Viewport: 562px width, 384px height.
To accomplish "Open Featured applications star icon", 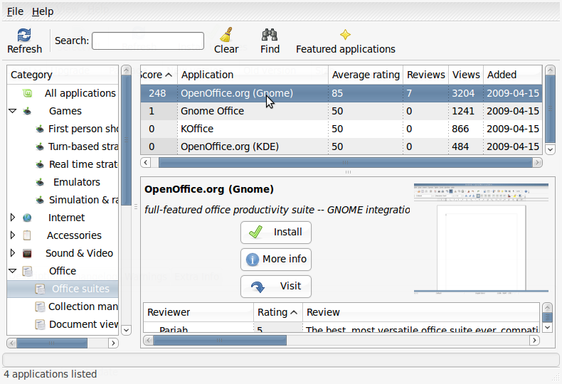I will (x=345, y=36).
